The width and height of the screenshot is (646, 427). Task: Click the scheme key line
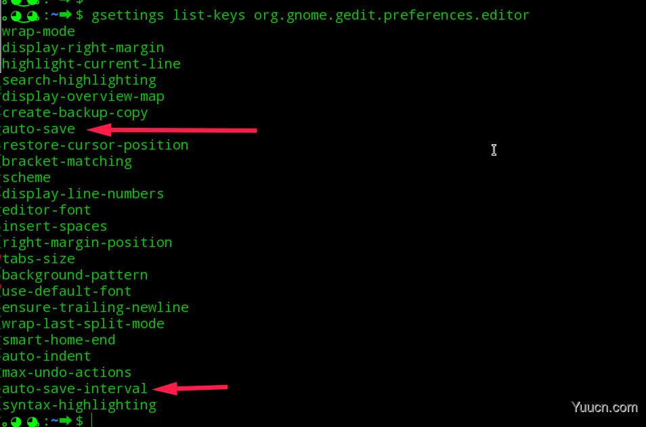point(26,177)
